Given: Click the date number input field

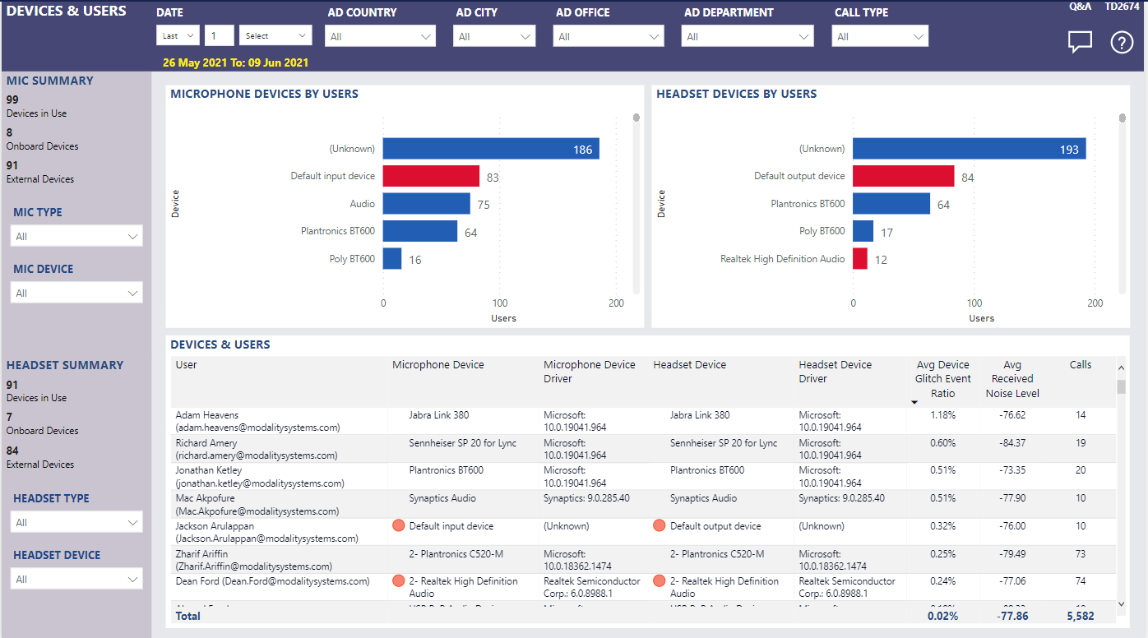Looking at the screenshot, I should [x=219, y=36].
